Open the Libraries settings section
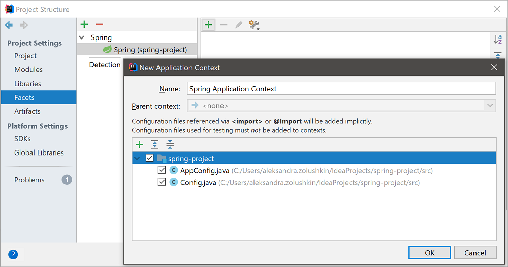Screen dimensions: 508x267 point(27,84)
